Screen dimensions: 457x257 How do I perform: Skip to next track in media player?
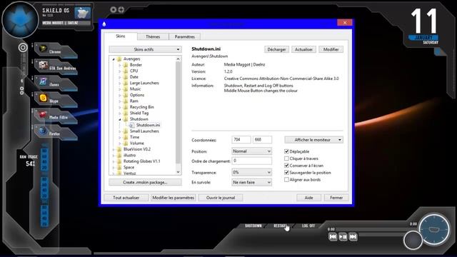pyautogui.click(x=353, y=236)
